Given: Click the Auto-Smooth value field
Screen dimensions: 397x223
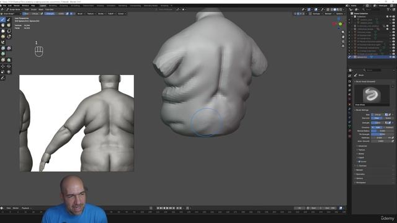Looking at the screenshot, I should [381, 141].
